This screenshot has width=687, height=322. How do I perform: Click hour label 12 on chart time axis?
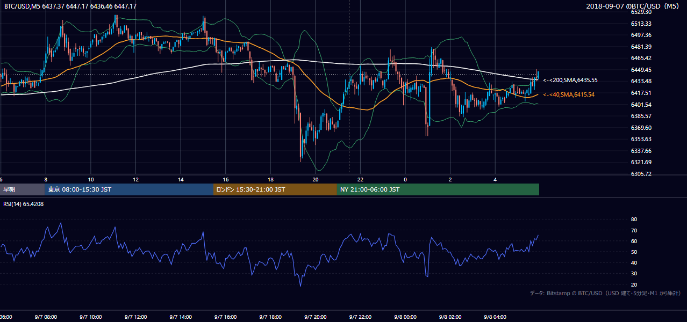pos(135,180)
